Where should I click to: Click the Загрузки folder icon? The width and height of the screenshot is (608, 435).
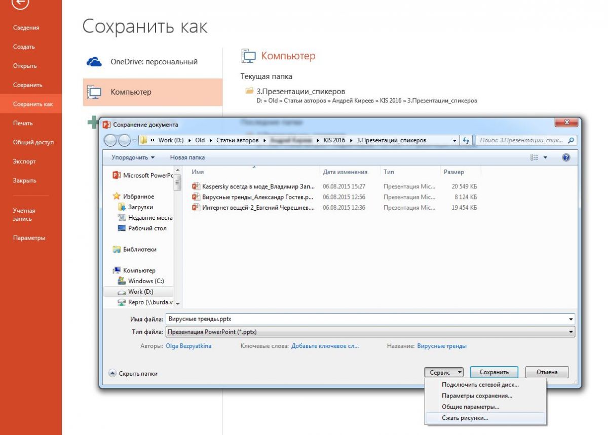pyautogui.click(x=122, y=207)
